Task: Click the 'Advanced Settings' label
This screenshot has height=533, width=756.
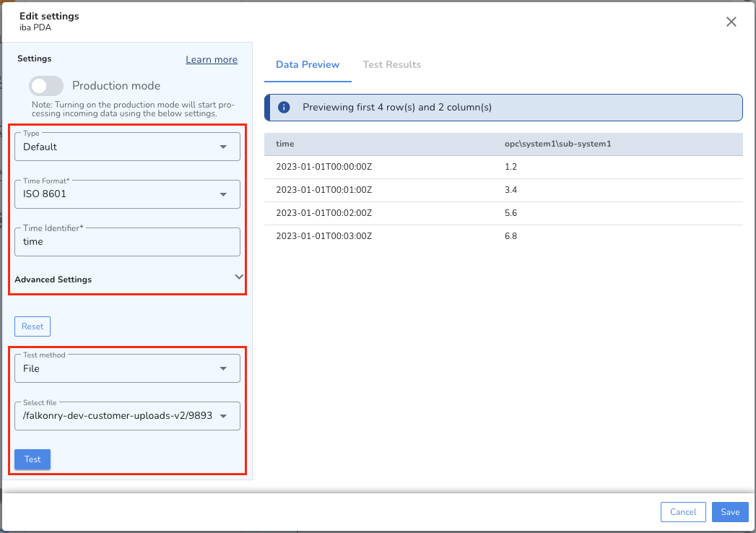Action: 53,279
